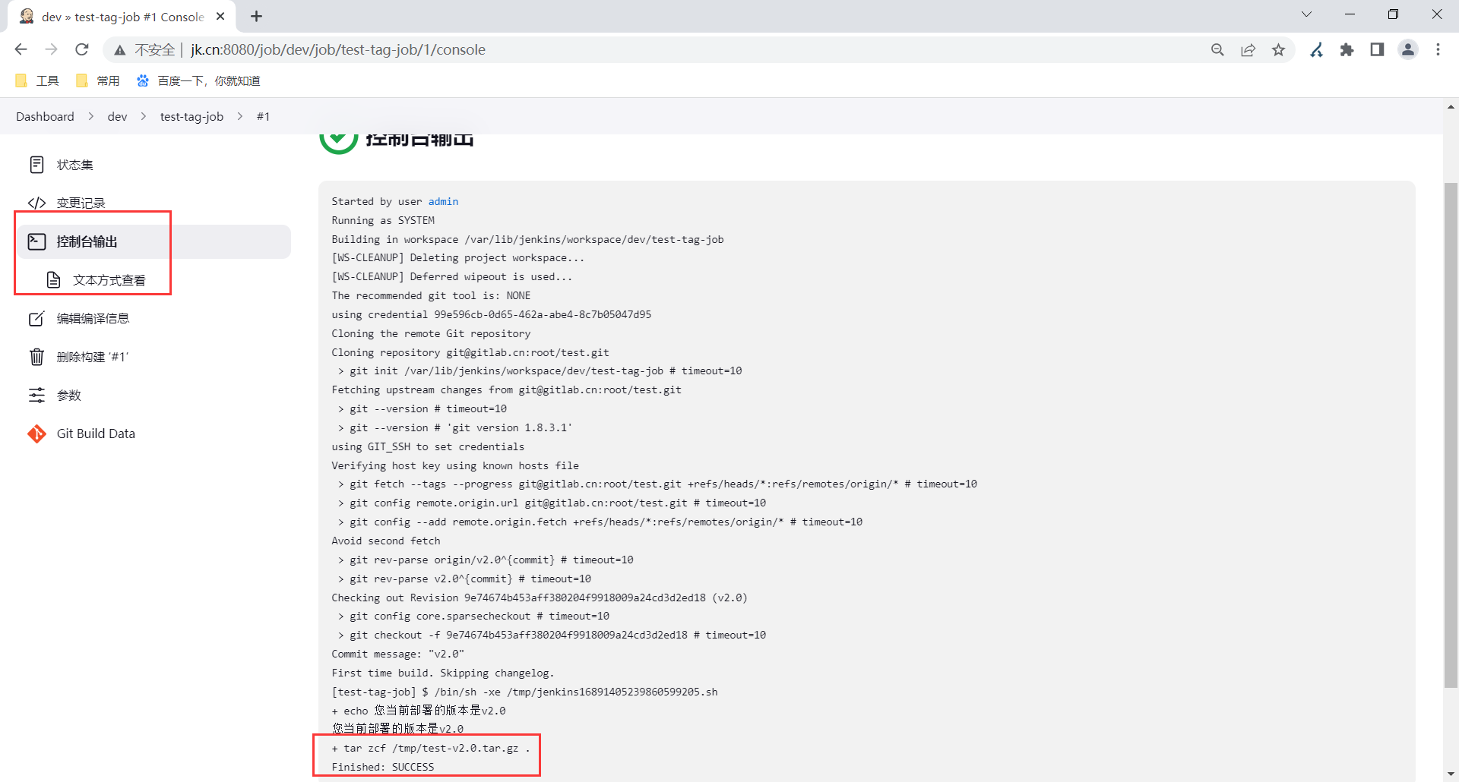This screenshot has width=1459, height=782.
Task: Click the 参数 sliders icon
Action: coord(36,395)
